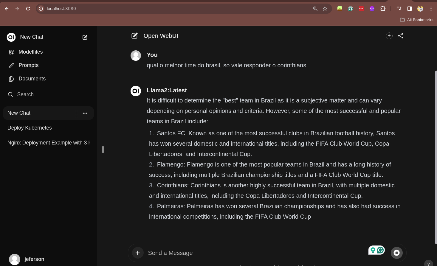Reload the page with refresh icon

coord(28,9)
